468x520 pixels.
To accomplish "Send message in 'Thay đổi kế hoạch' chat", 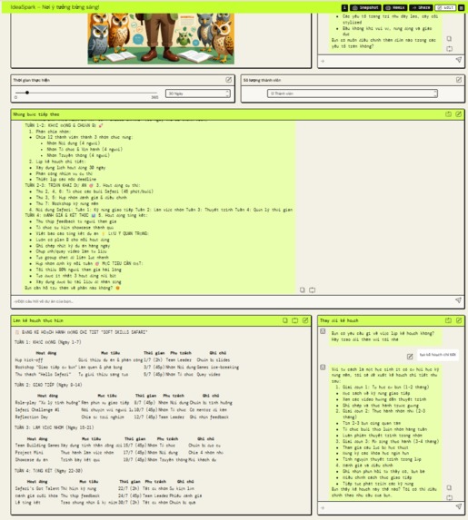I will [x=458, y=506].
